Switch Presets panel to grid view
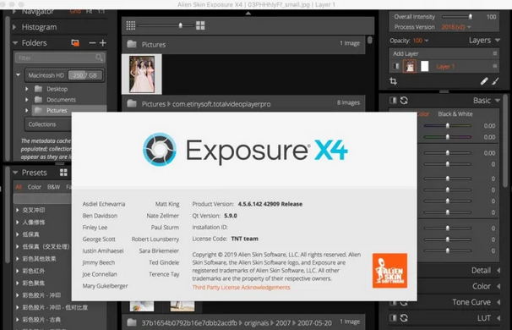 coord(63,173)
